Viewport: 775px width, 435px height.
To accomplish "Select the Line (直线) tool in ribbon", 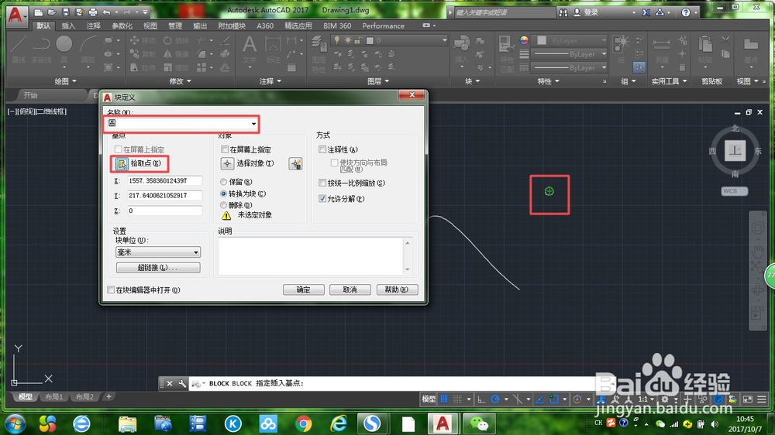I will point(19,50).
